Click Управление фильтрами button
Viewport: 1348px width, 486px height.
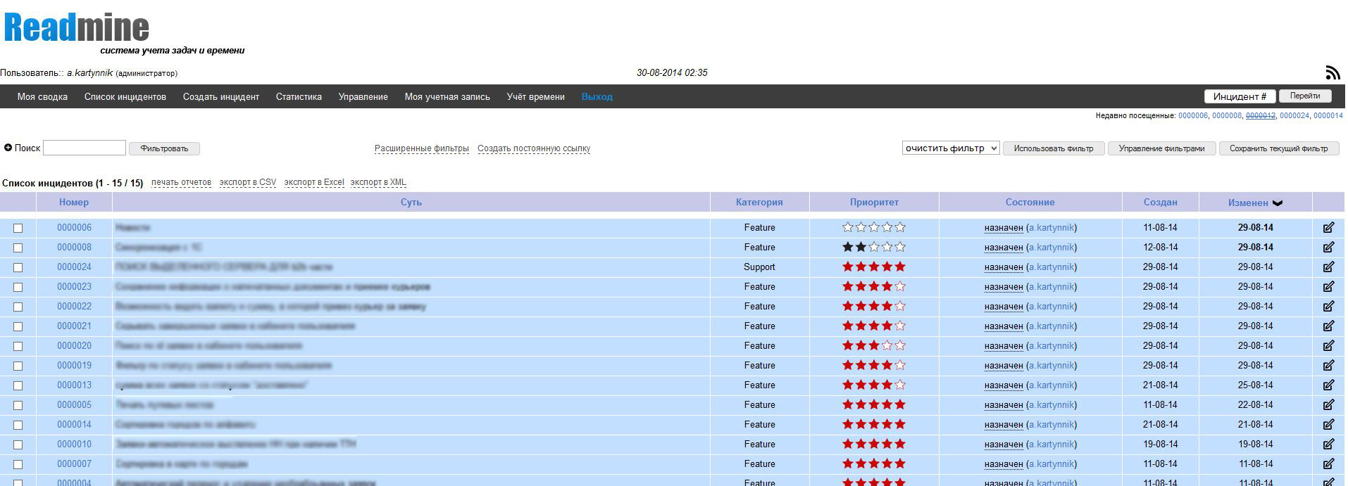(1161, 148)
